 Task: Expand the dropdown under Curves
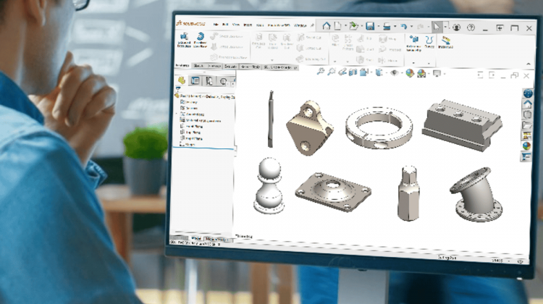coord(429,64)
